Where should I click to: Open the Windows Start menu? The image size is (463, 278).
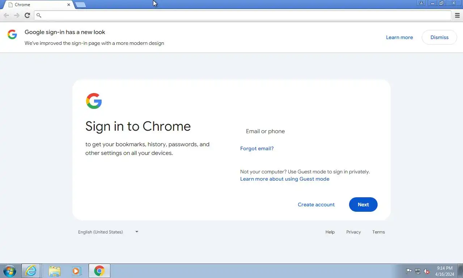(9, 271)
